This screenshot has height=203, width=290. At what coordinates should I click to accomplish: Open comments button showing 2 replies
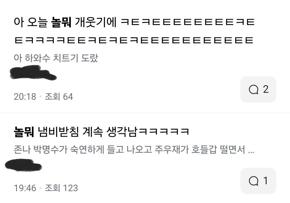(258, 90)
